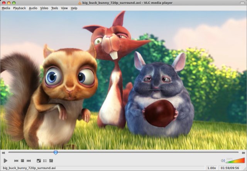Click the 1.00x playback speed indicator
The image size is (247, 171).
click(x=211, y=168)
